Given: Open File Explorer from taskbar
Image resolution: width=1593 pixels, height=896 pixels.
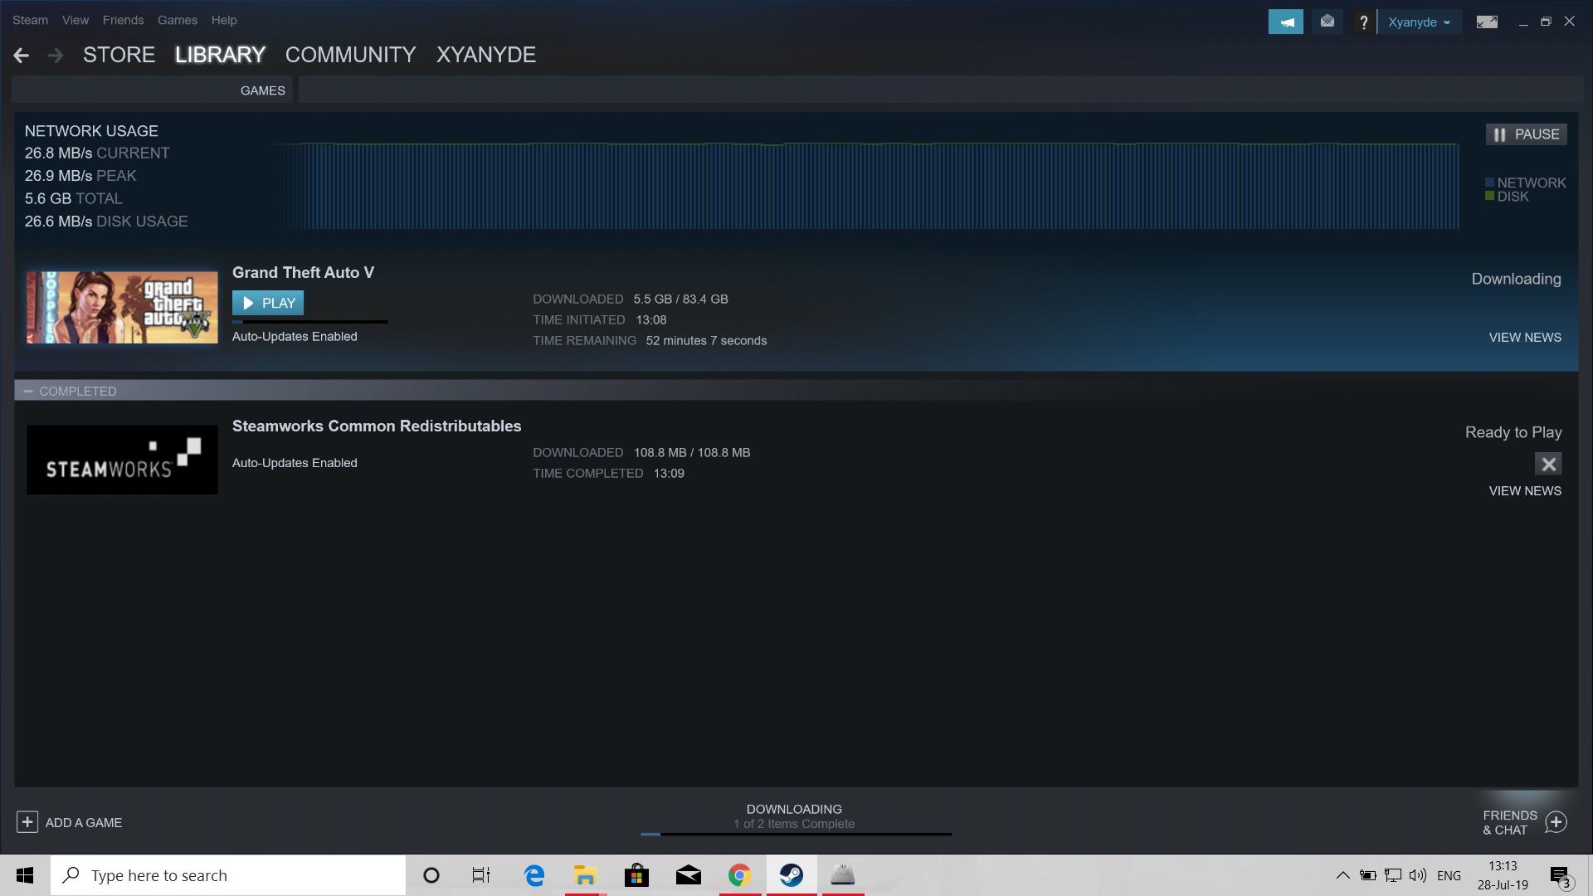Looking at the screenshot, I should (x=585, y=875).
